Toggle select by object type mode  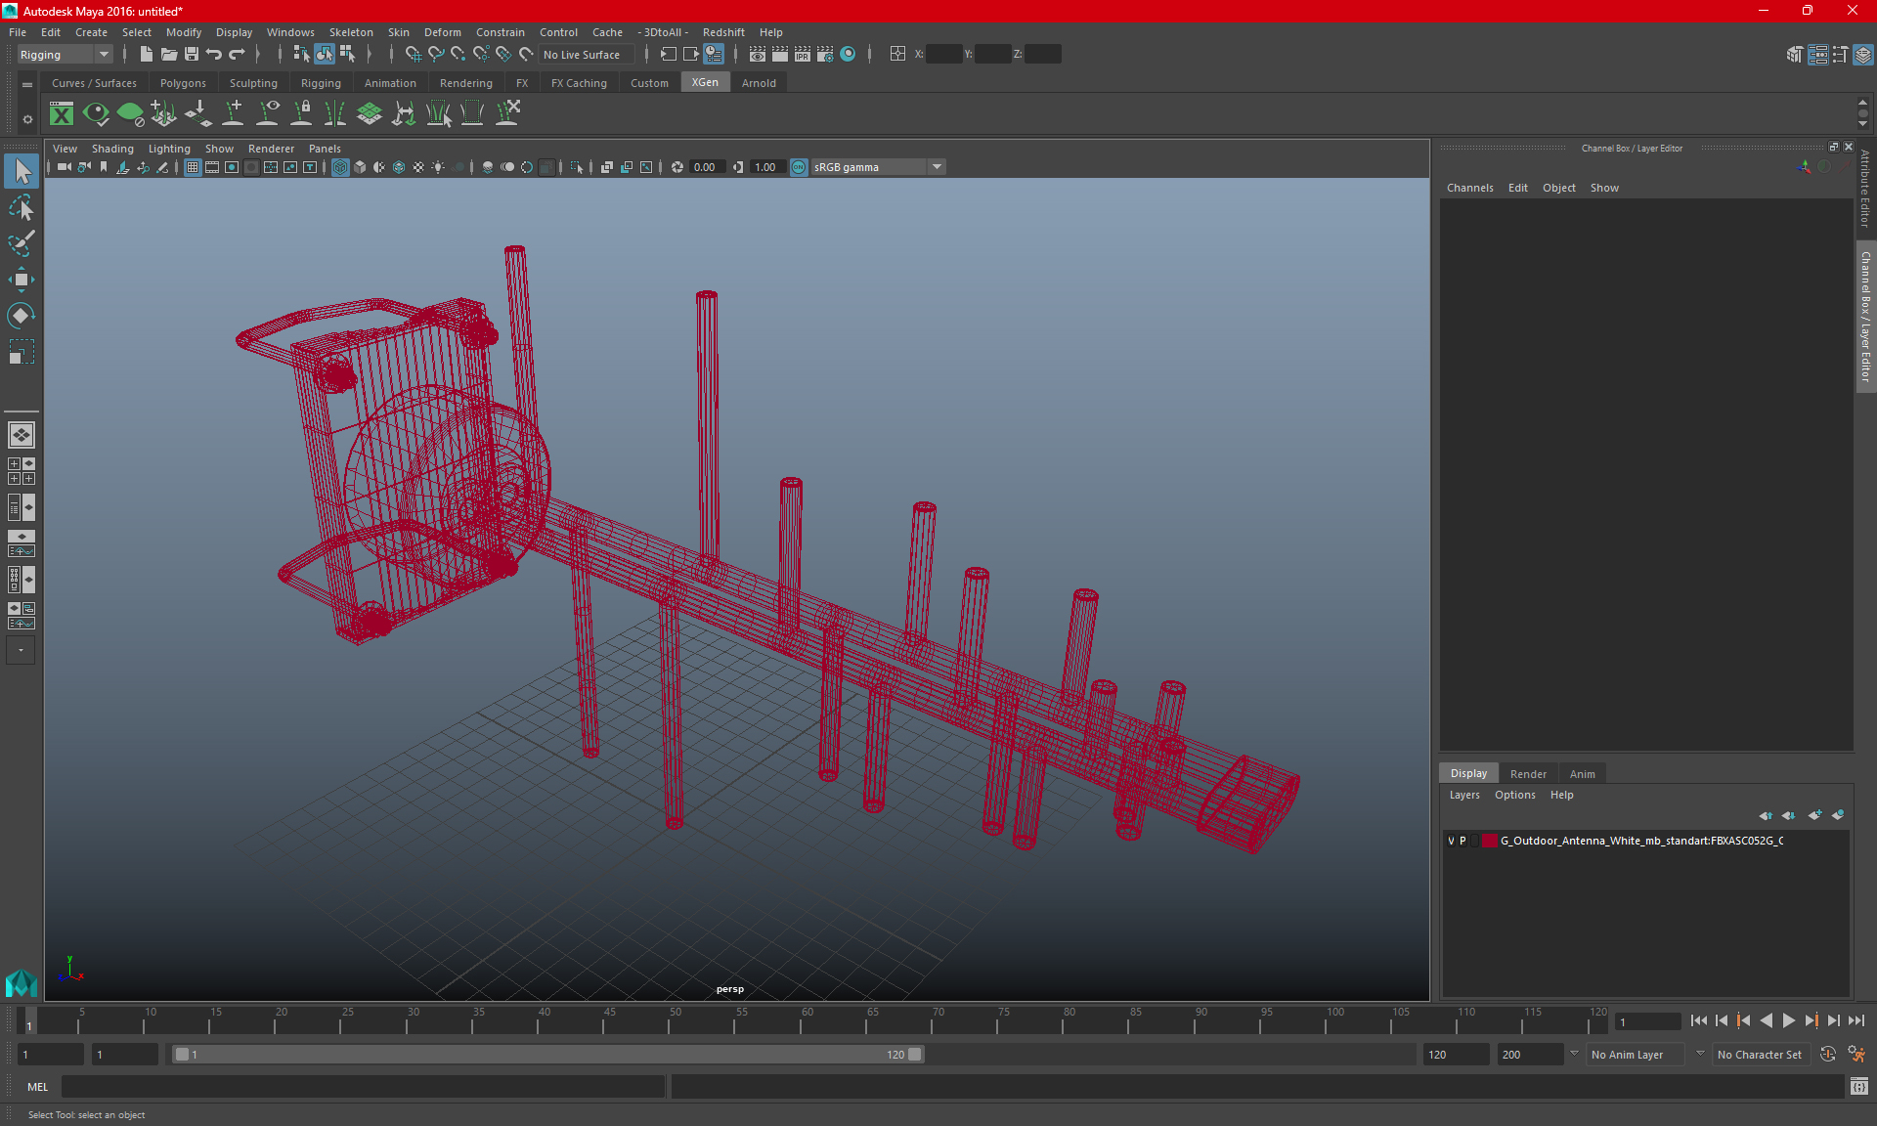(325, 55)
